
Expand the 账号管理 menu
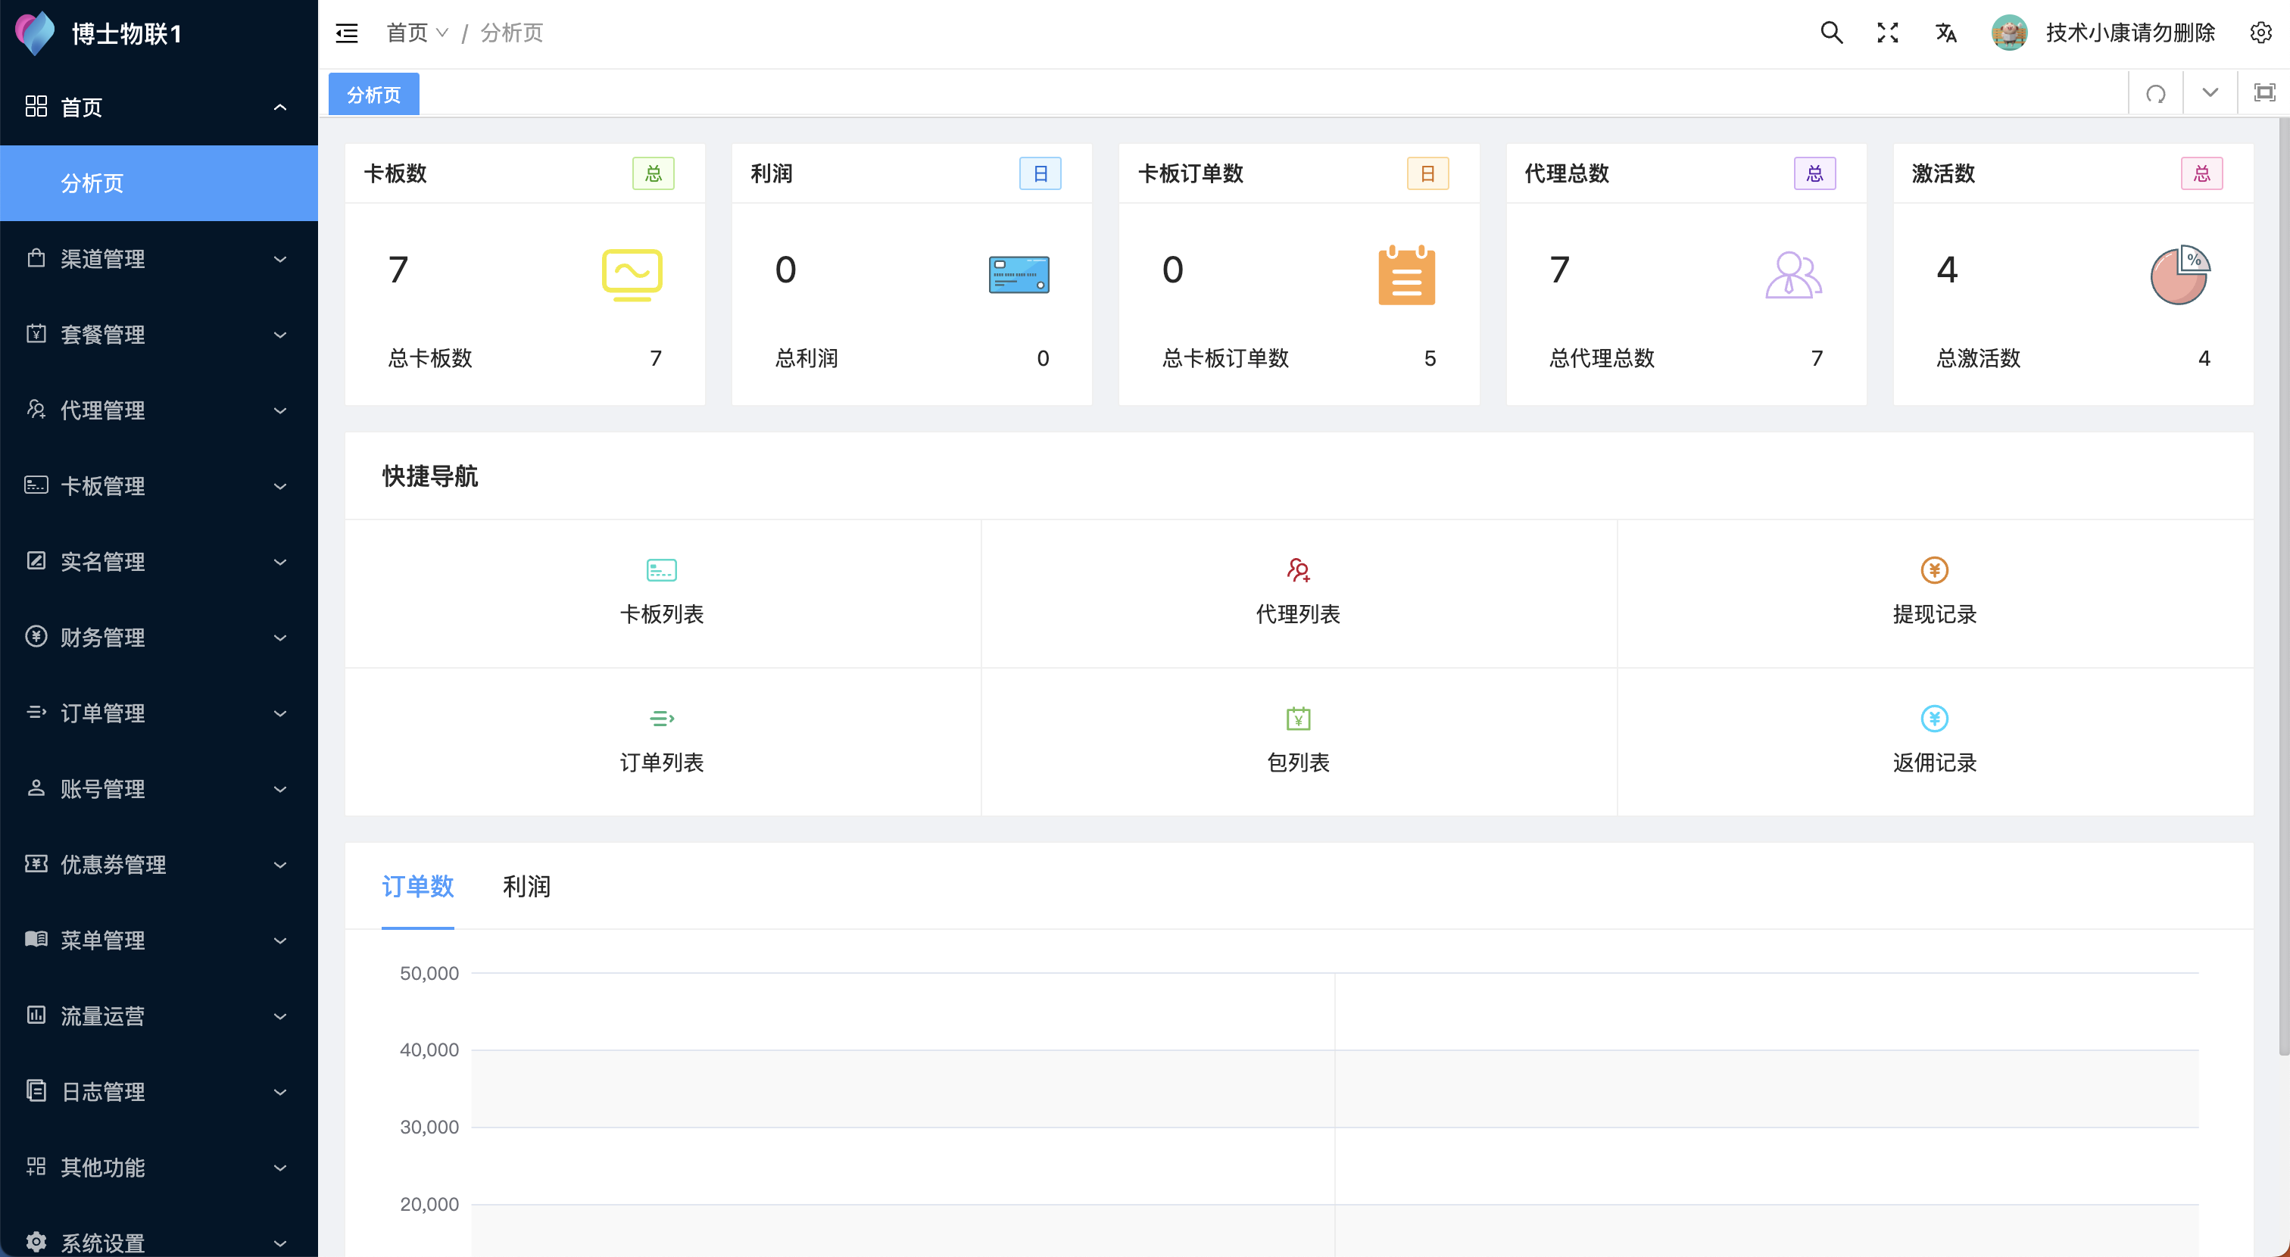[x=159, y=788]
